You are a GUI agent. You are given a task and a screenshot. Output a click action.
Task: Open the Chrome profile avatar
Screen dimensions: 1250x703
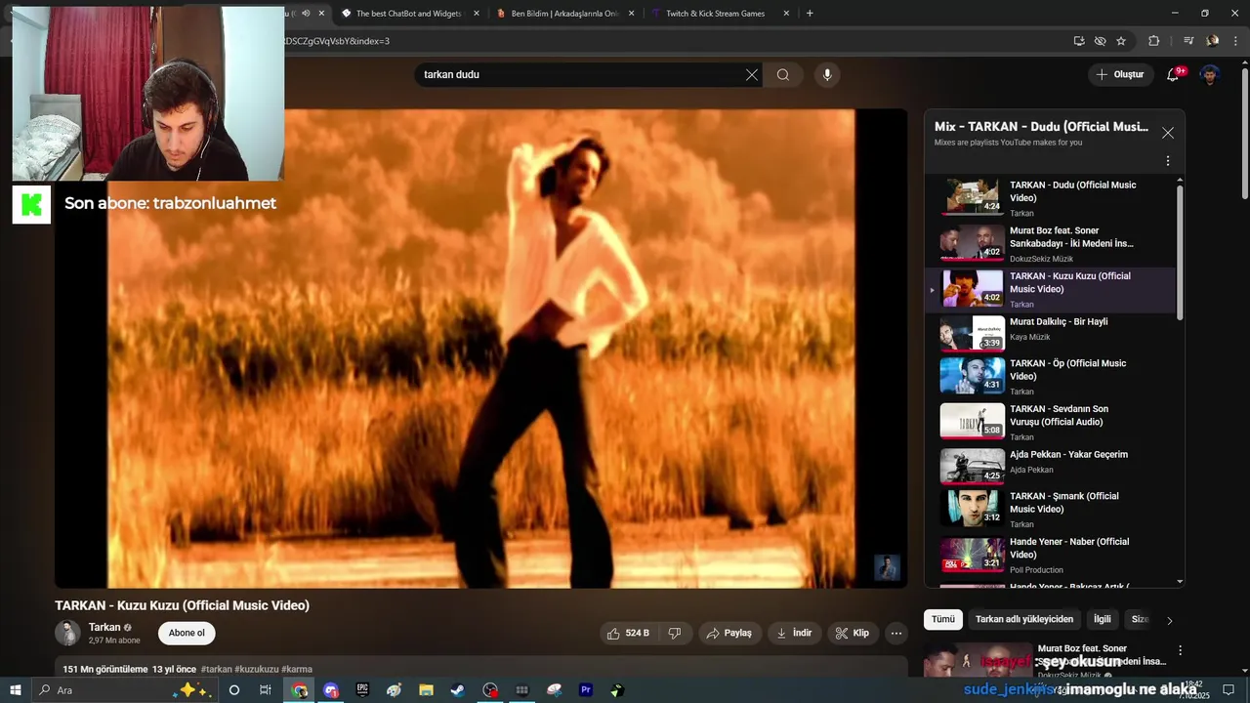click(x=1213, y=41)
